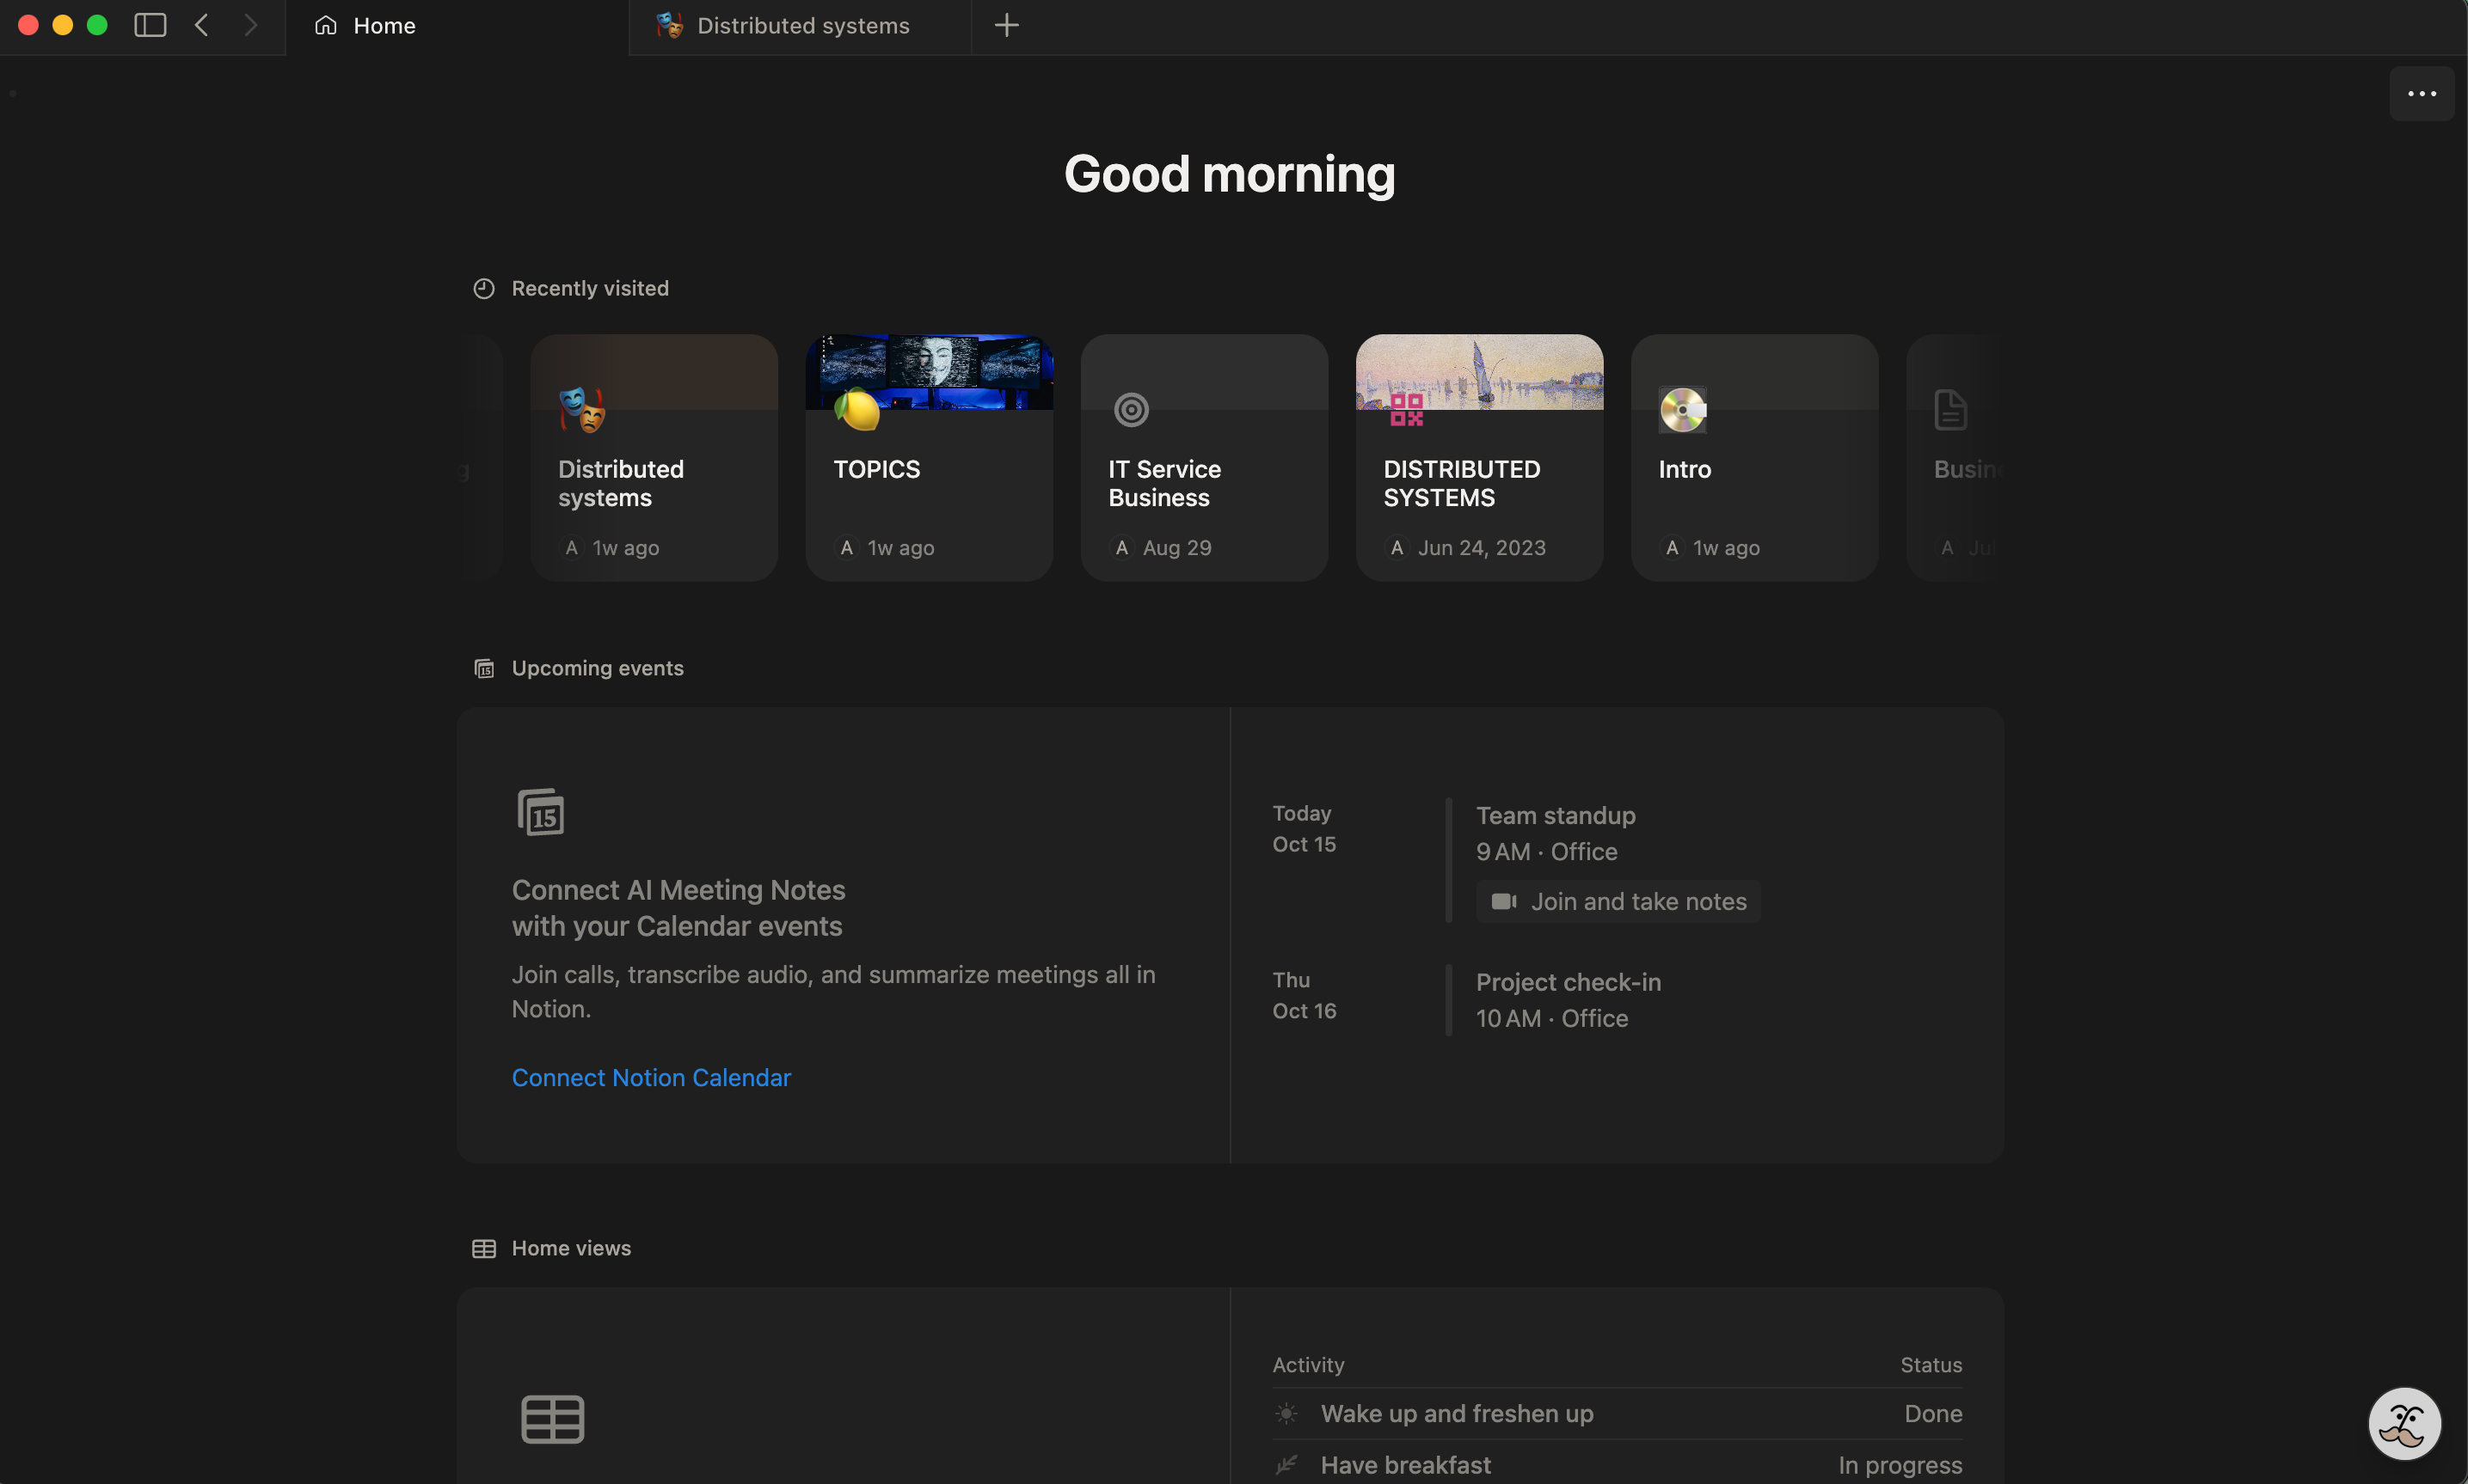2468x1484 pixels.
Task: Switch to the Home tab
Action: 457,27
